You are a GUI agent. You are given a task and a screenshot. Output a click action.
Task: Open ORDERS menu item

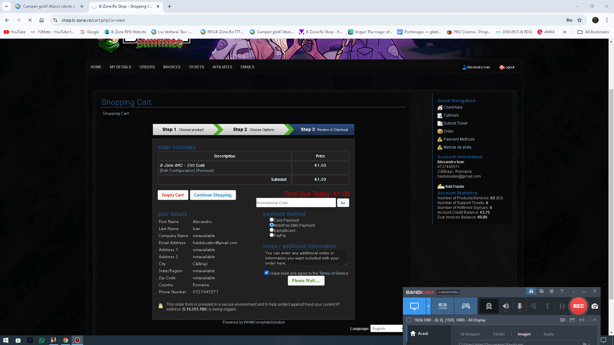click(x=147, y=67)
